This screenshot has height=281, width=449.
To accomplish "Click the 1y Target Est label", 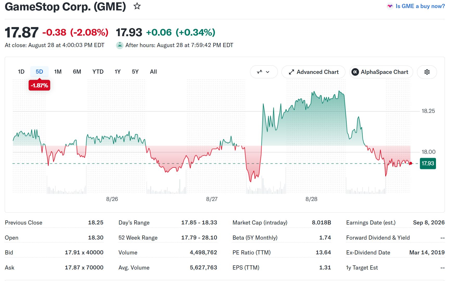I will [362, 267].
